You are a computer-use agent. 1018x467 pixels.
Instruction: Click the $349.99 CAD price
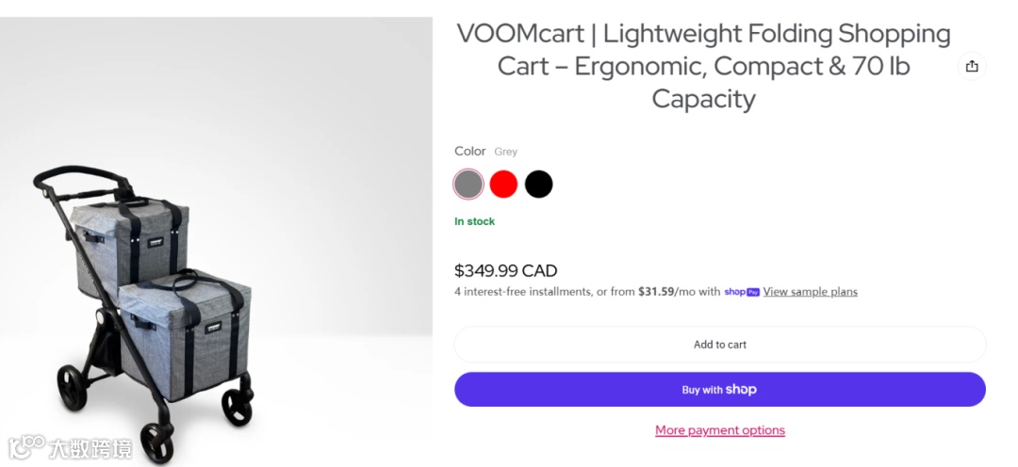(x=505, y=271)
